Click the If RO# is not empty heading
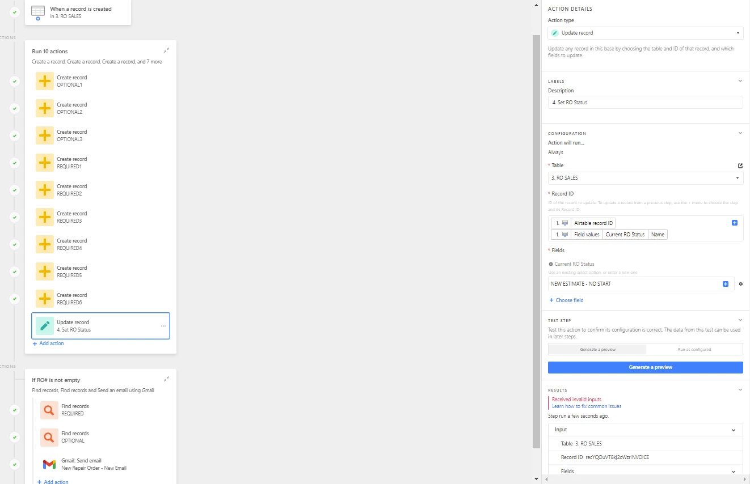Image resolution: width=750 pixels, height=484 pixels. tap(56, 380)
